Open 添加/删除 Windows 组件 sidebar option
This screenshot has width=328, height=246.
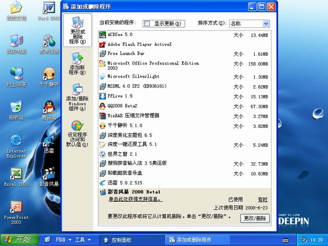pyautogui.click(x=78, y=97)
